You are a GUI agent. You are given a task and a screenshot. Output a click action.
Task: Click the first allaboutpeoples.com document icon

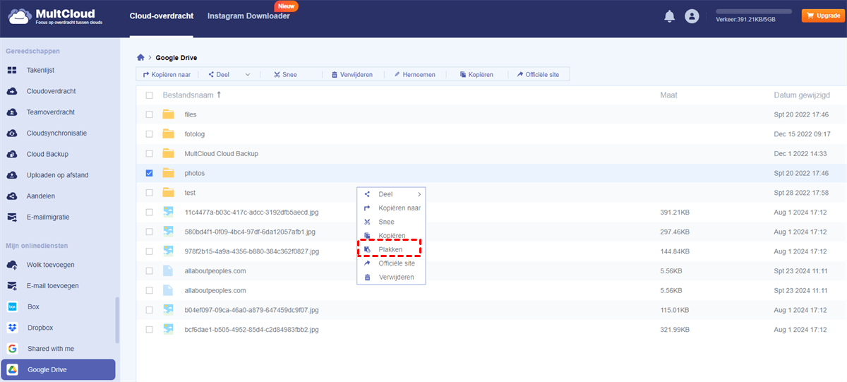tap(168, 270)
